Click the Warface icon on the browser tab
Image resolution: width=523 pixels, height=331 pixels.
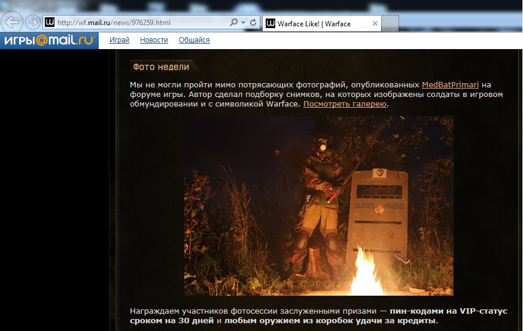tap(270, 23)
